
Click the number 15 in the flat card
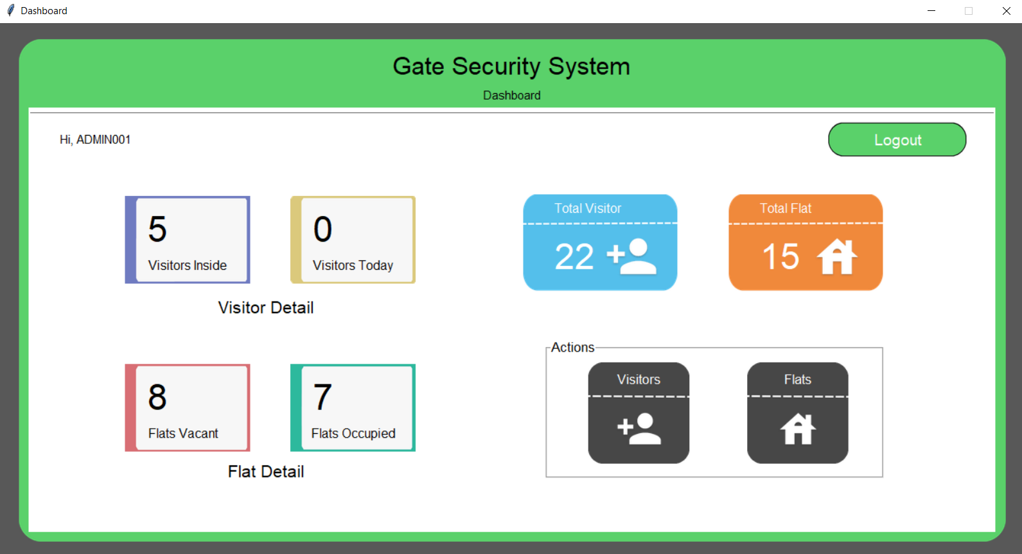coord(780,256)
